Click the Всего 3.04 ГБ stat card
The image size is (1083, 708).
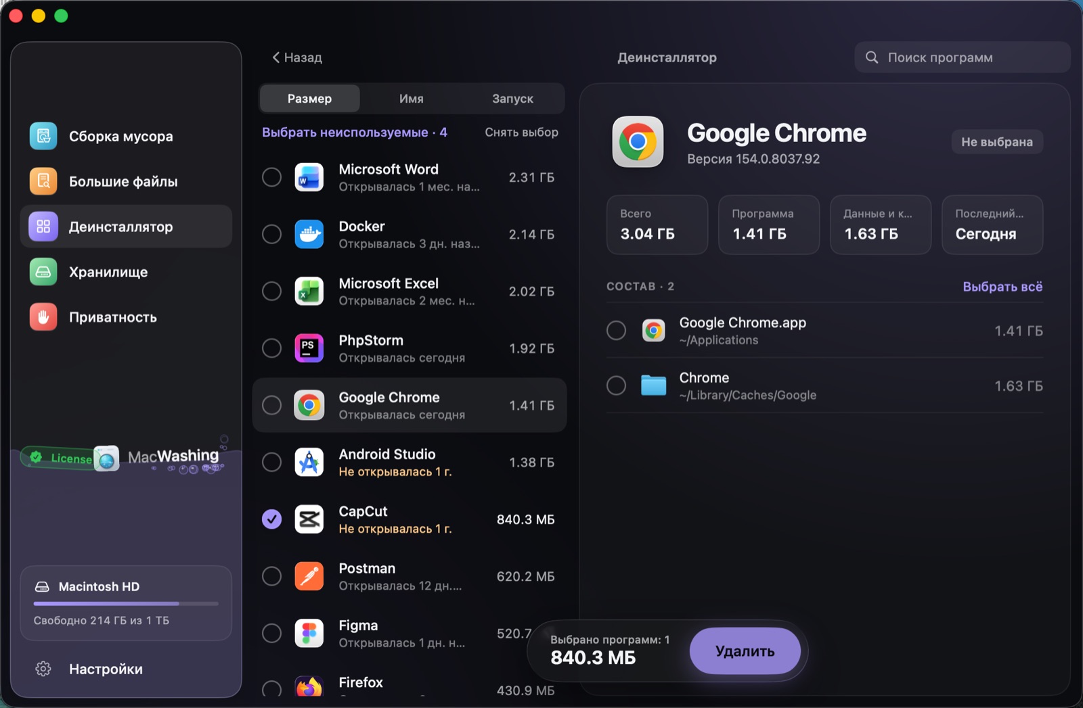click(x=657, y=225)
